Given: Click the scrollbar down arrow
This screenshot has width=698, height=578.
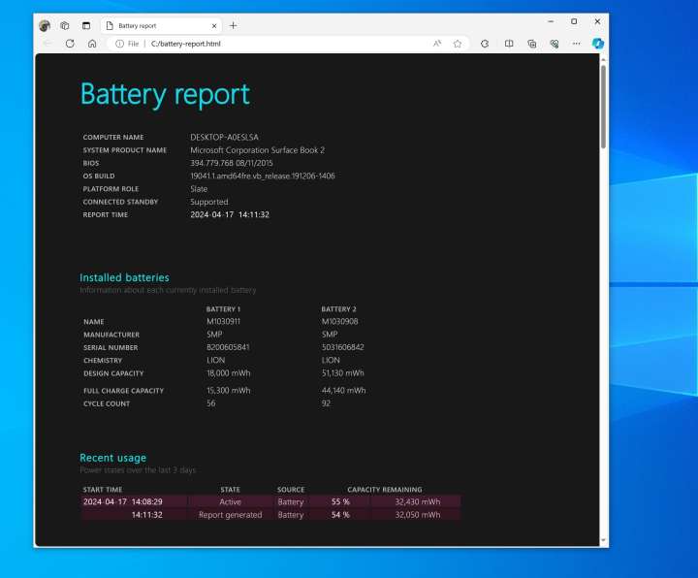Looking at the screenshot, I should [x=603, y=540].
